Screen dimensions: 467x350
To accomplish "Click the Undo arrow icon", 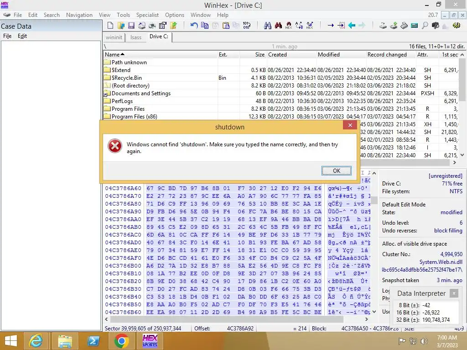I will point(194,26).
